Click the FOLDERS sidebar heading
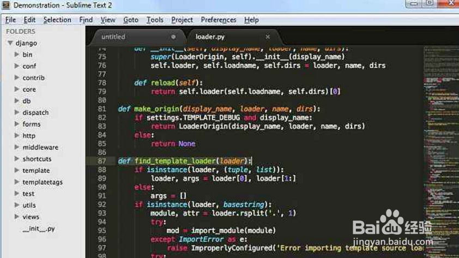Viewport: 459px width, 258px height. (x=21, y=31)
